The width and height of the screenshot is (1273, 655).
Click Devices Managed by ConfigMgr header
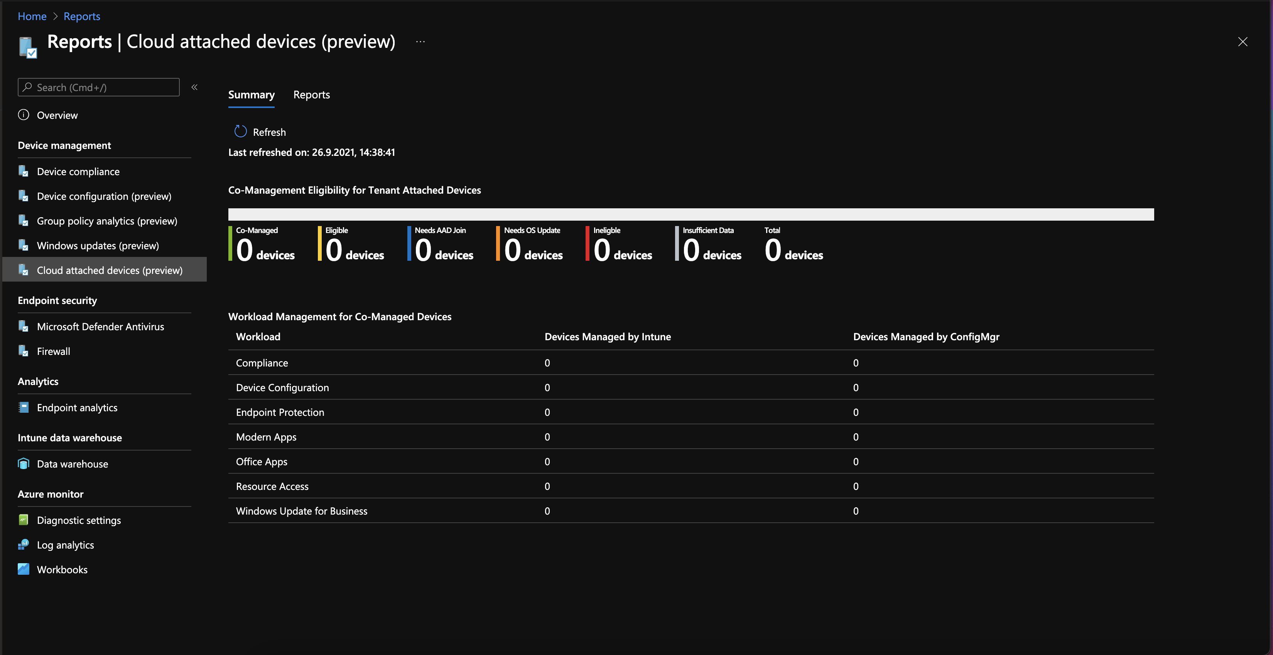(926, 337)
